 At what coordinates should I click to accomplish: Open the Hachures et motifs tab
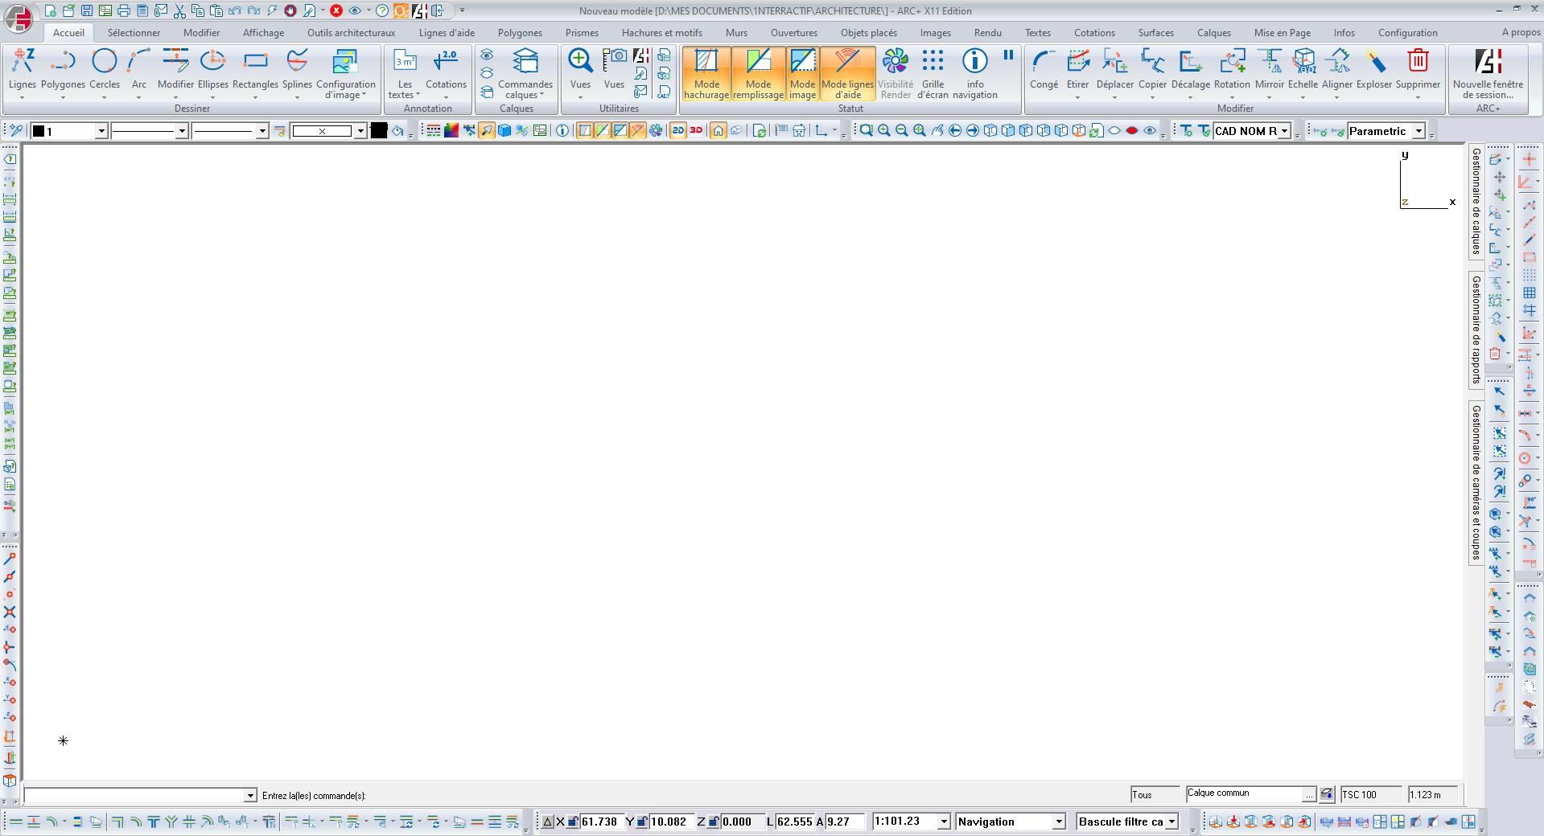pyautogui.click(x=661, y=33)
